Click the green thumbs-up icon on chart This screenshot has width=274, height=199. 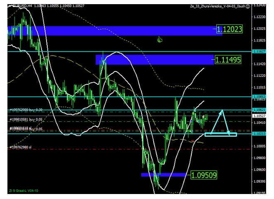159,39
